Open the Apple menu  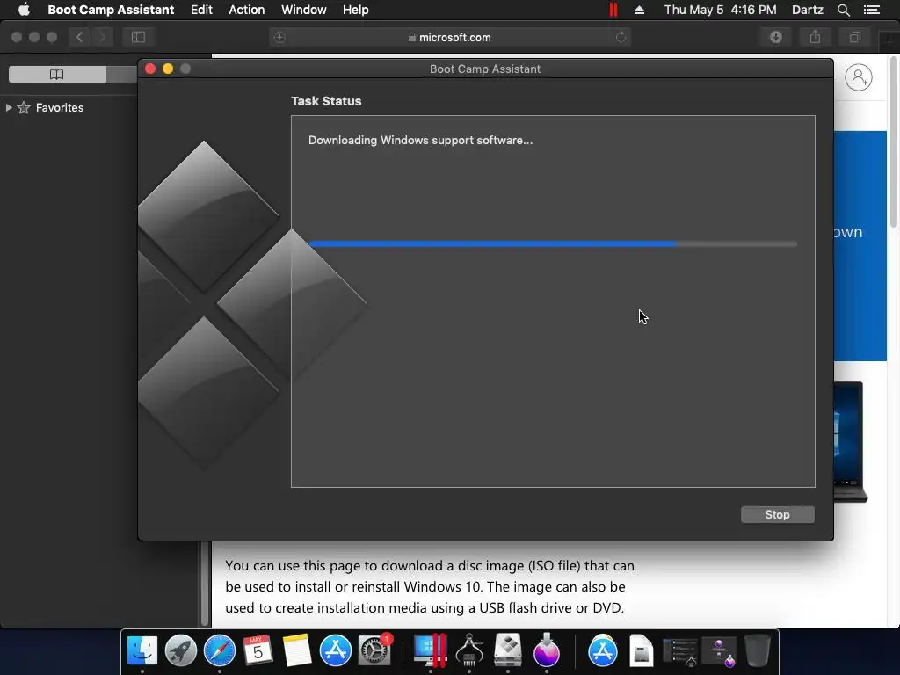pos(24,10)
